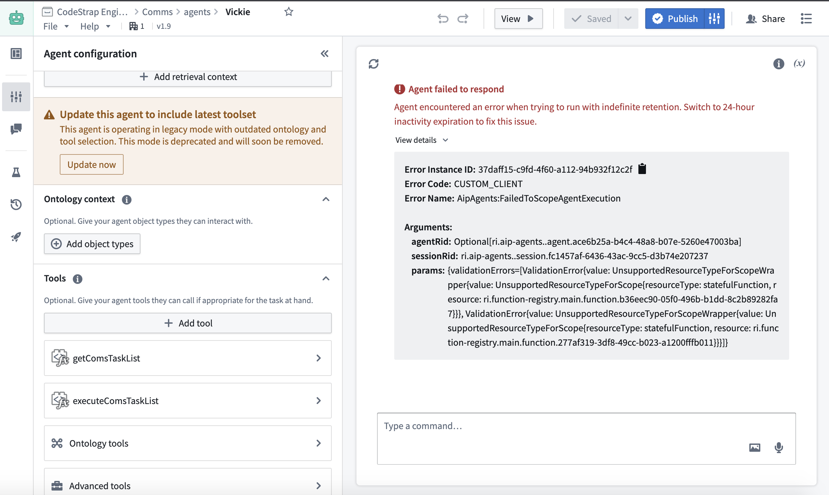Navigate to Comms breadcrumb
The image size is (829, 495).
(x=157, y=12)
